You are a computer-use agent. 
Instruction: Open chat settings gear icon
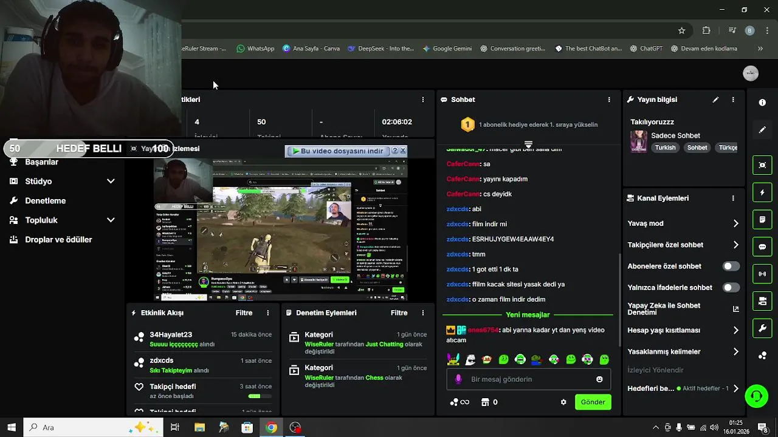[563, 402]
